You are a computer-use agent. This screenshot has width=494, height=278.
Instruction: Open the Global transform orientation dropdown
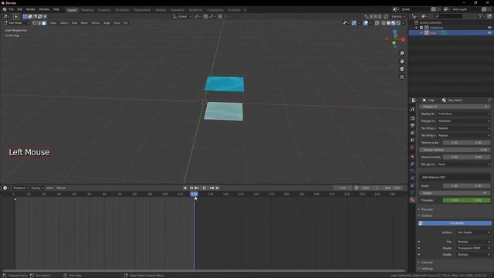[182, 16]
